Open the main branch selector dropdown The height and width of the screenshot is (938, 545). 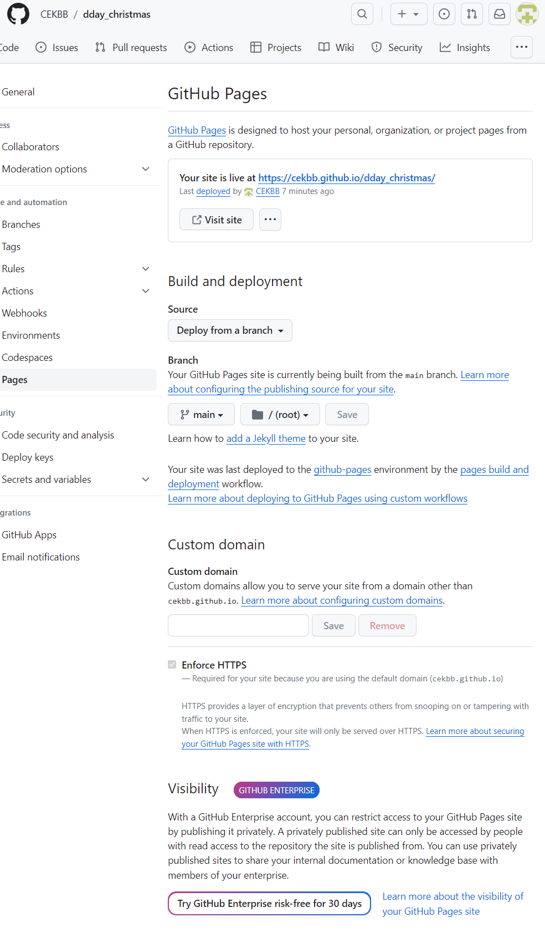tap(202, 415)
